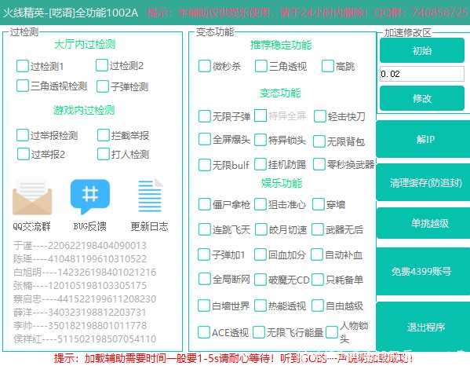Check the 打人检测 option
Viewport: 470px width, 366px height.
tap(103, 154)
